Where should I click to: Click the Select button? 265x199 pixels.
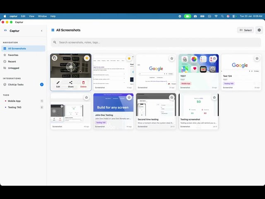pos(246,30)
